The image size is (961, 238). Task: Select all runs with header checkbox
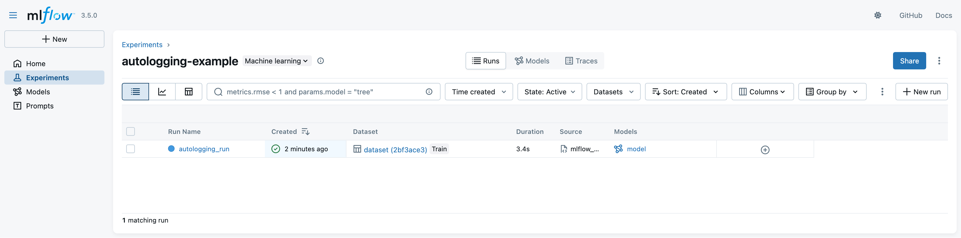coord(131,132)
